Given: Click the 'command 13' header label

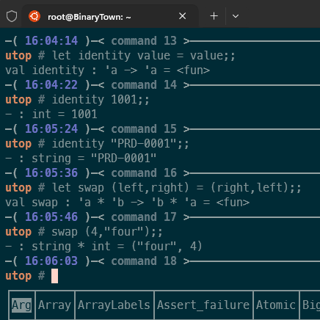Looking at the screenshot, I should pos(144,41).
